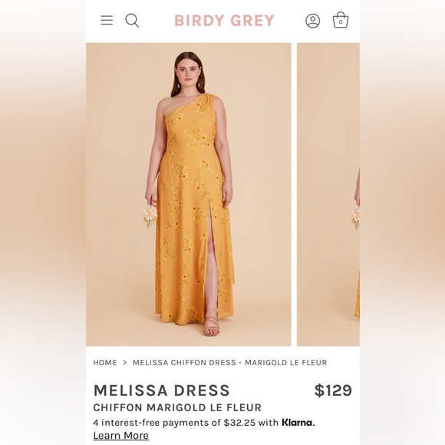This screenshot has height=445, width=445.
Task: Click Chiffon Marigold Le Fleur subtitle
Action: pos(177,407)
